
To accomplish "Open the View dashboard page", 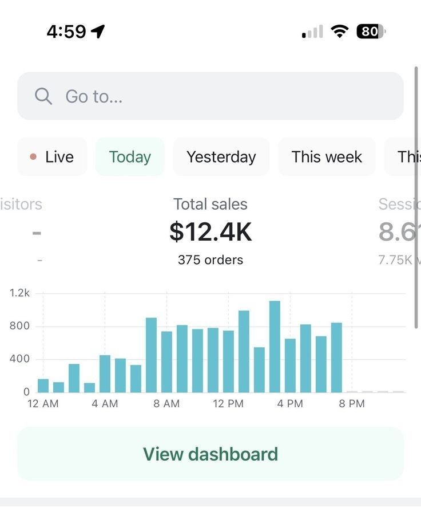I will click(210, 454).
